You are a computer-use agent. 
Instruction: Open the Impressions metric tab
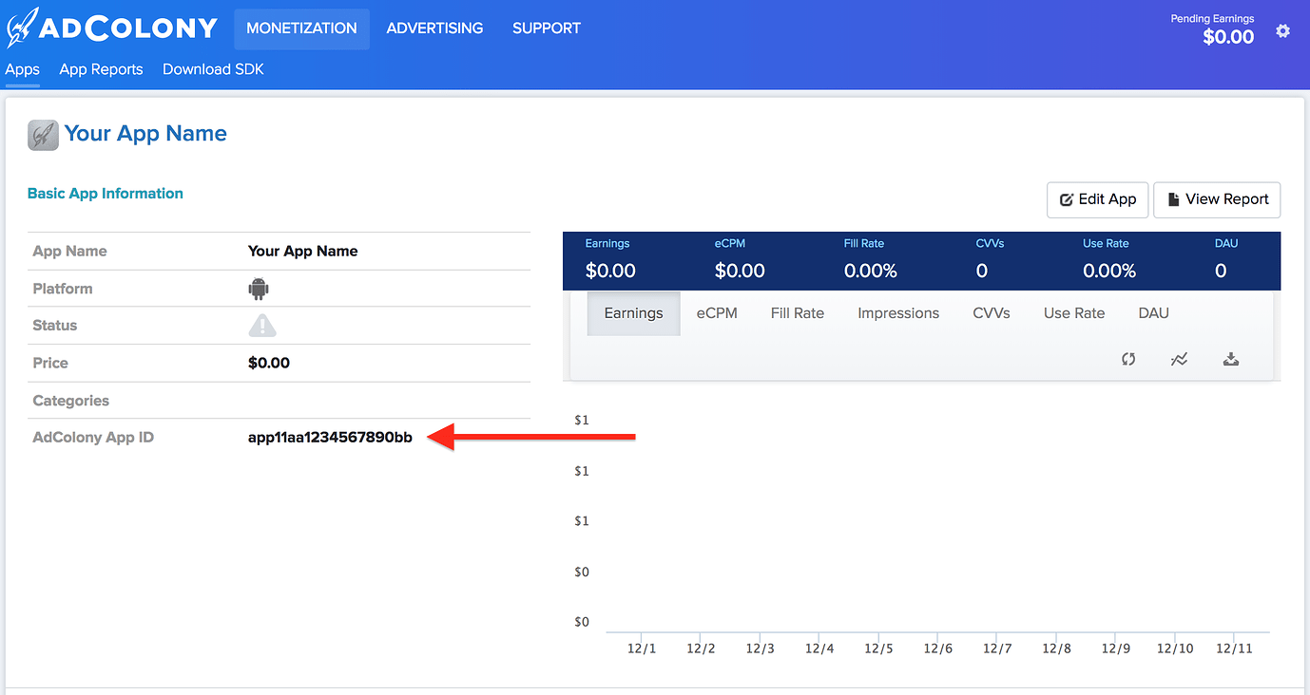click(x=897, y=312)
